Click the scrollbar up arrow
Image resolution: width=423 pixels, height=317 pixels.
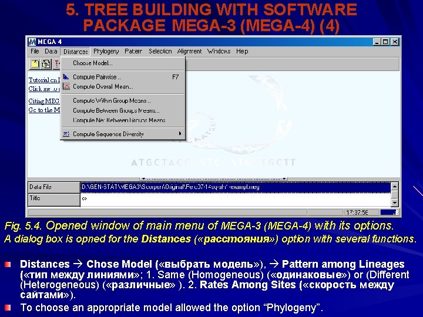click(x=394, y=187)
